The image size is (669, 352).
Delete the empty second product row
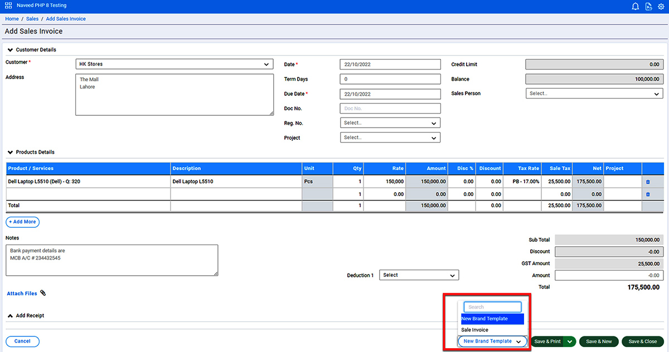(x=648, y=194)
